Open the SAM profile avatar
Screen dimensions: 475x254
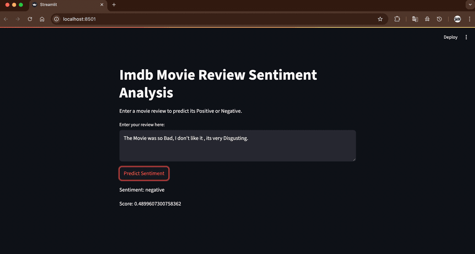pyautogui.click(x=457, y=19)
